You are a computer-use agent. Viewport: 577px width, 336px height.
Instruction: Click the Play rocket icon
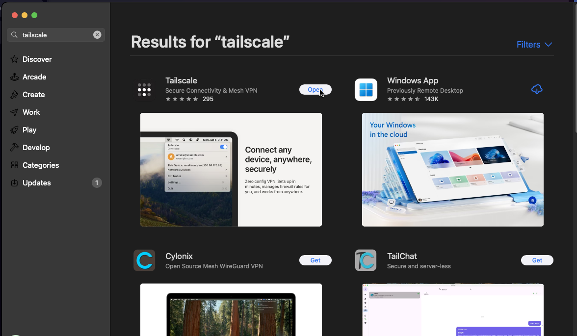pos(14,130)
